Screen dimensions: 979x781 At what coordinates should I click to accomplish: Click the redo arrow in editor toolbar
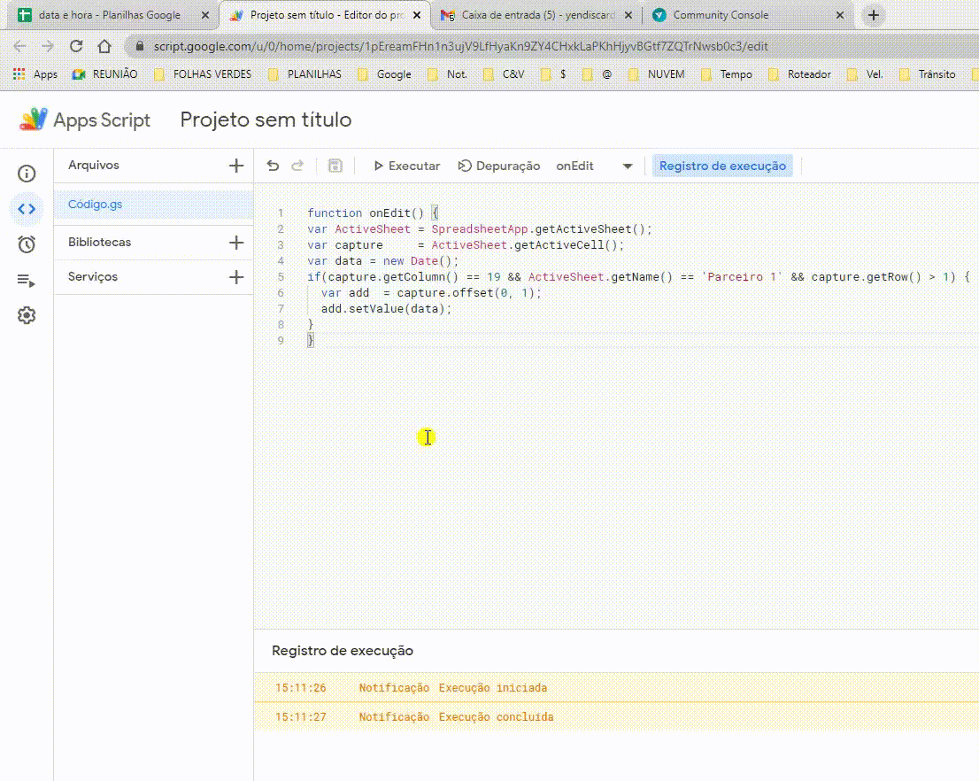pyautogui.click(x=297, y=166)
